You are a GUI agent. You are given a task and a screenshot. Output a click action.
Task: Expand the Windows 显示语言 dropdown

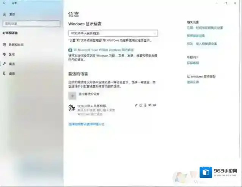[x=113, y=33]
